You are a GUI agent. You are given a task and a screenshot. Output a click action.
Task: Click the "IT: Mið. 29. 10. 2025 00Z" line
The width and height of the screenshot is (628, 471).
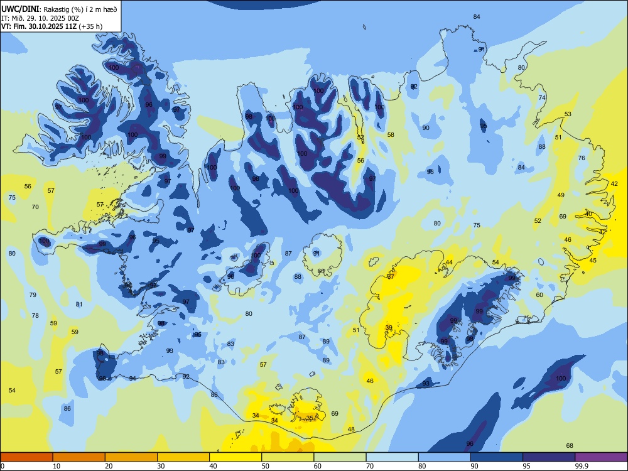(40, 18)
